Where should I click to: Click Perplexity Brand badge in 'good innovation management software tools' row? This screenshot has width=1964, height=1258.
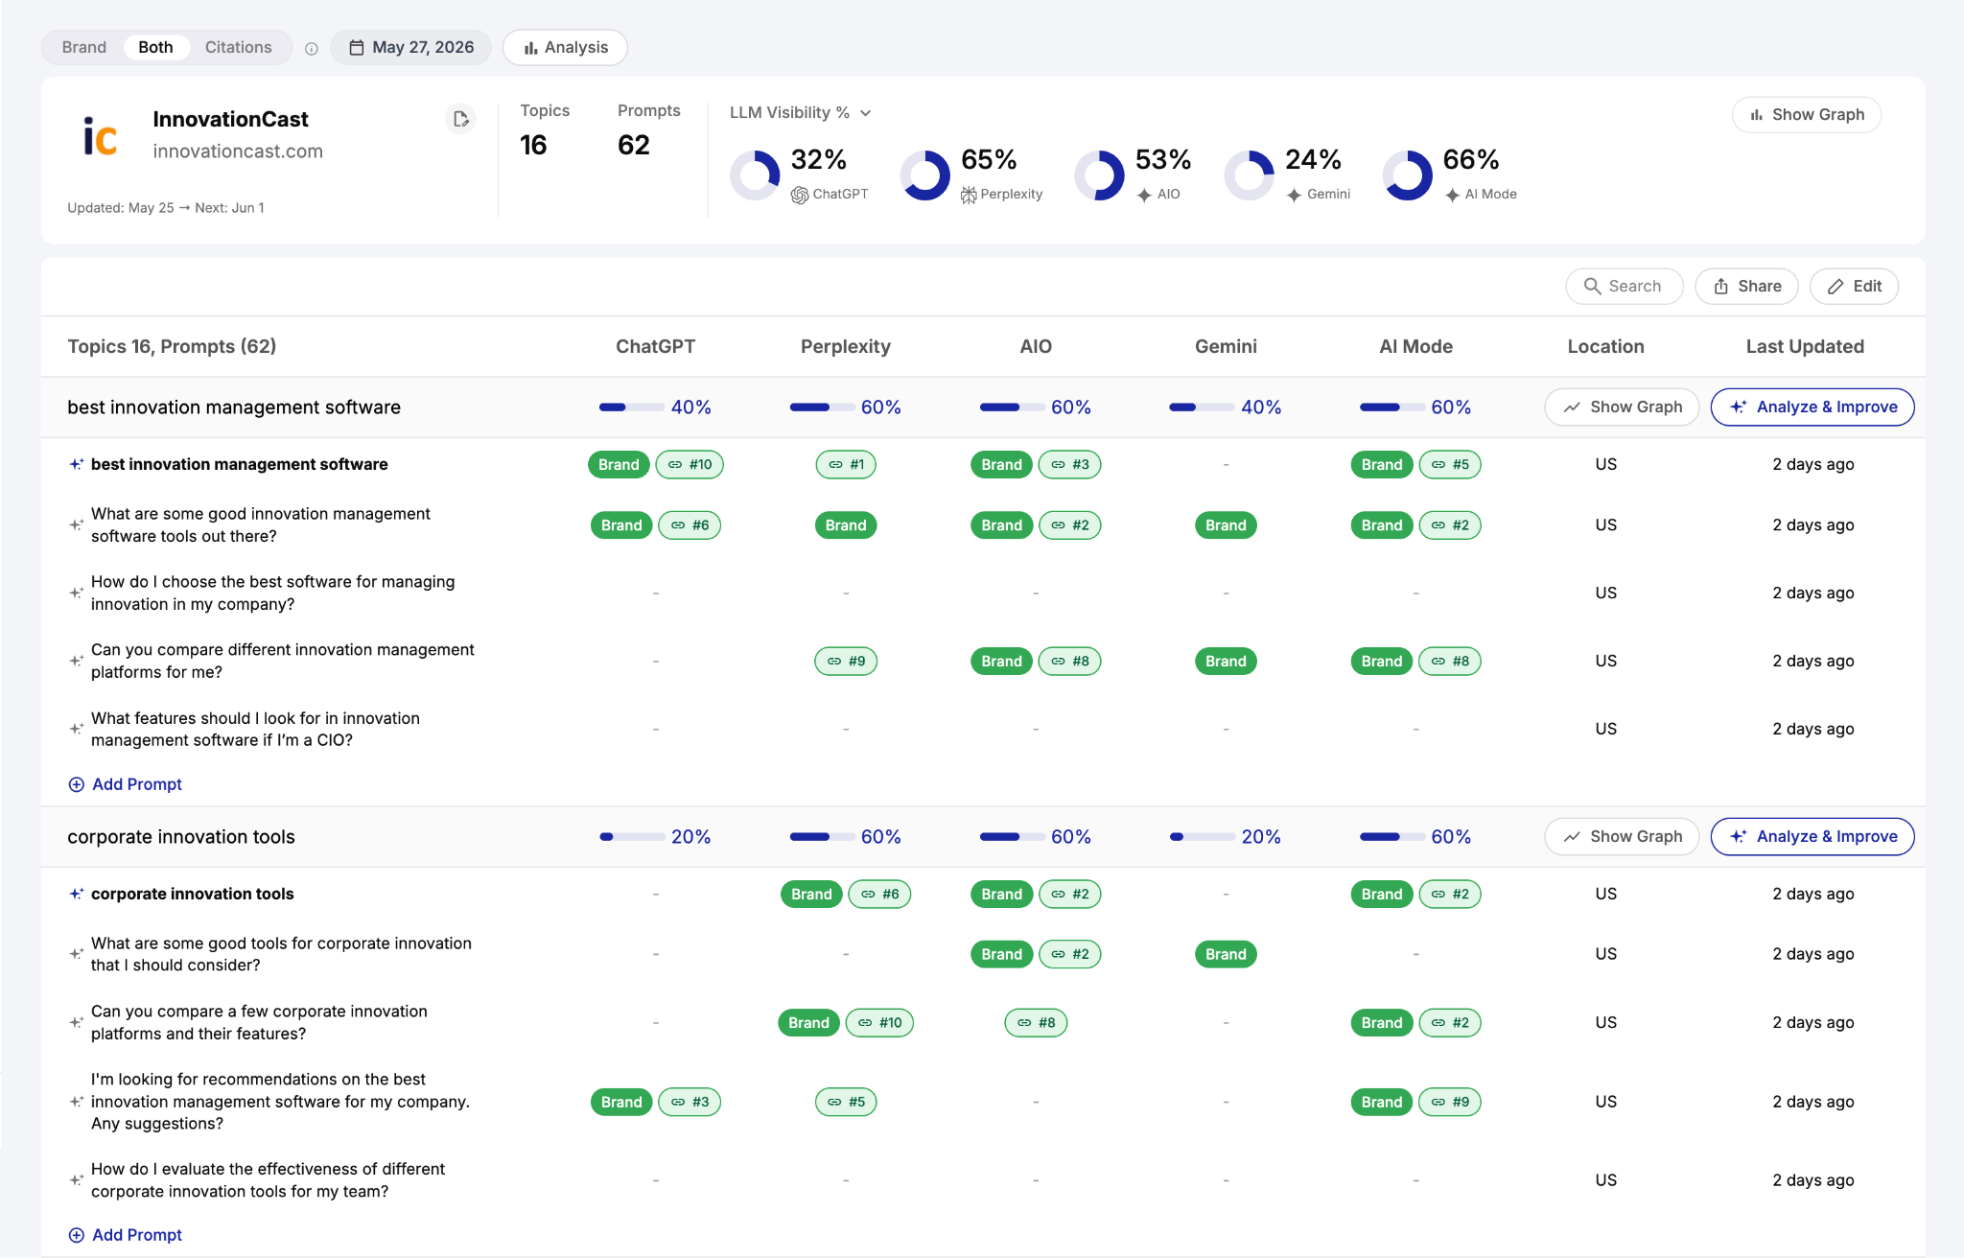[x=846, y=525]
